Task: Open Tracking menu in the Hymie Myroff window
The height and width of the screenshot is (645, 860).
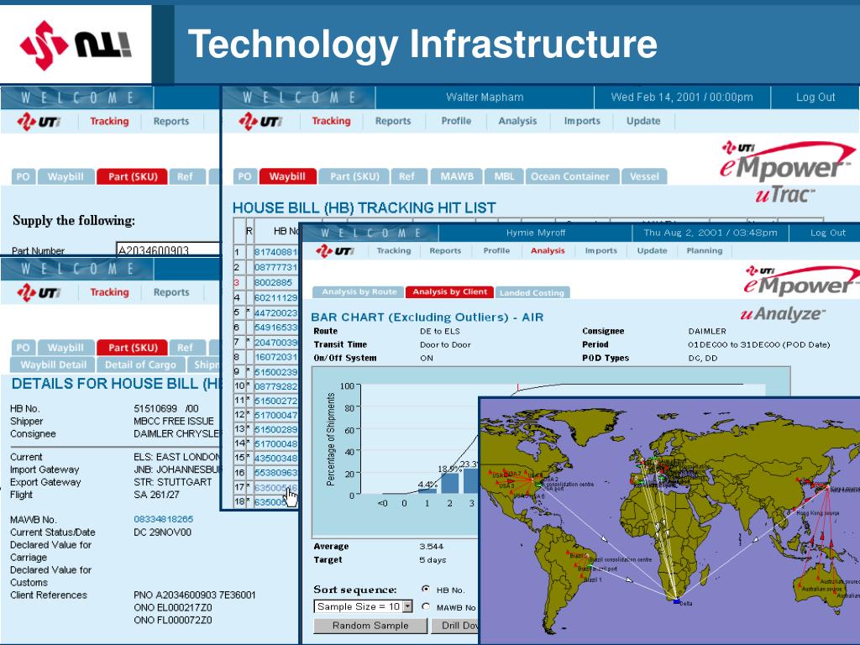Action: 393,250
